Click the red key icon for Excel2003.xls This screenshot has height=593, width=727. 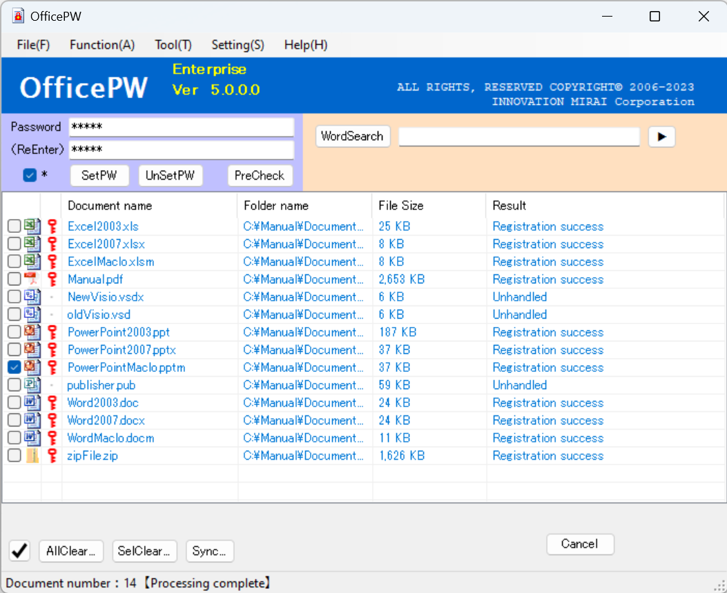click(x=52, y=226)
